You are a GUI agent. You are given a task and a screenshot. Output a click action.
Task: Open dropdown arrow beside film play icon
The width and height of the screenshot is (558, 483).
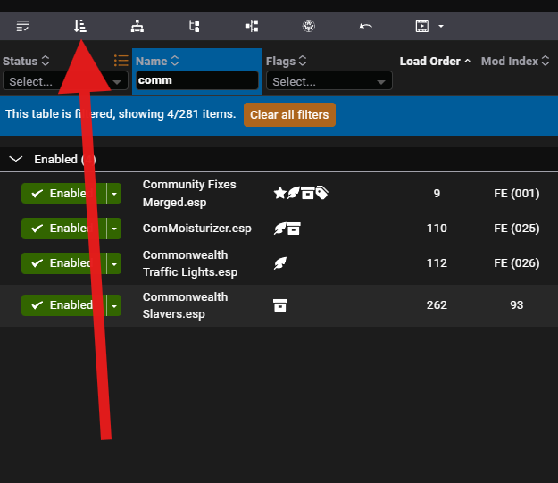(x=441, y=26)
